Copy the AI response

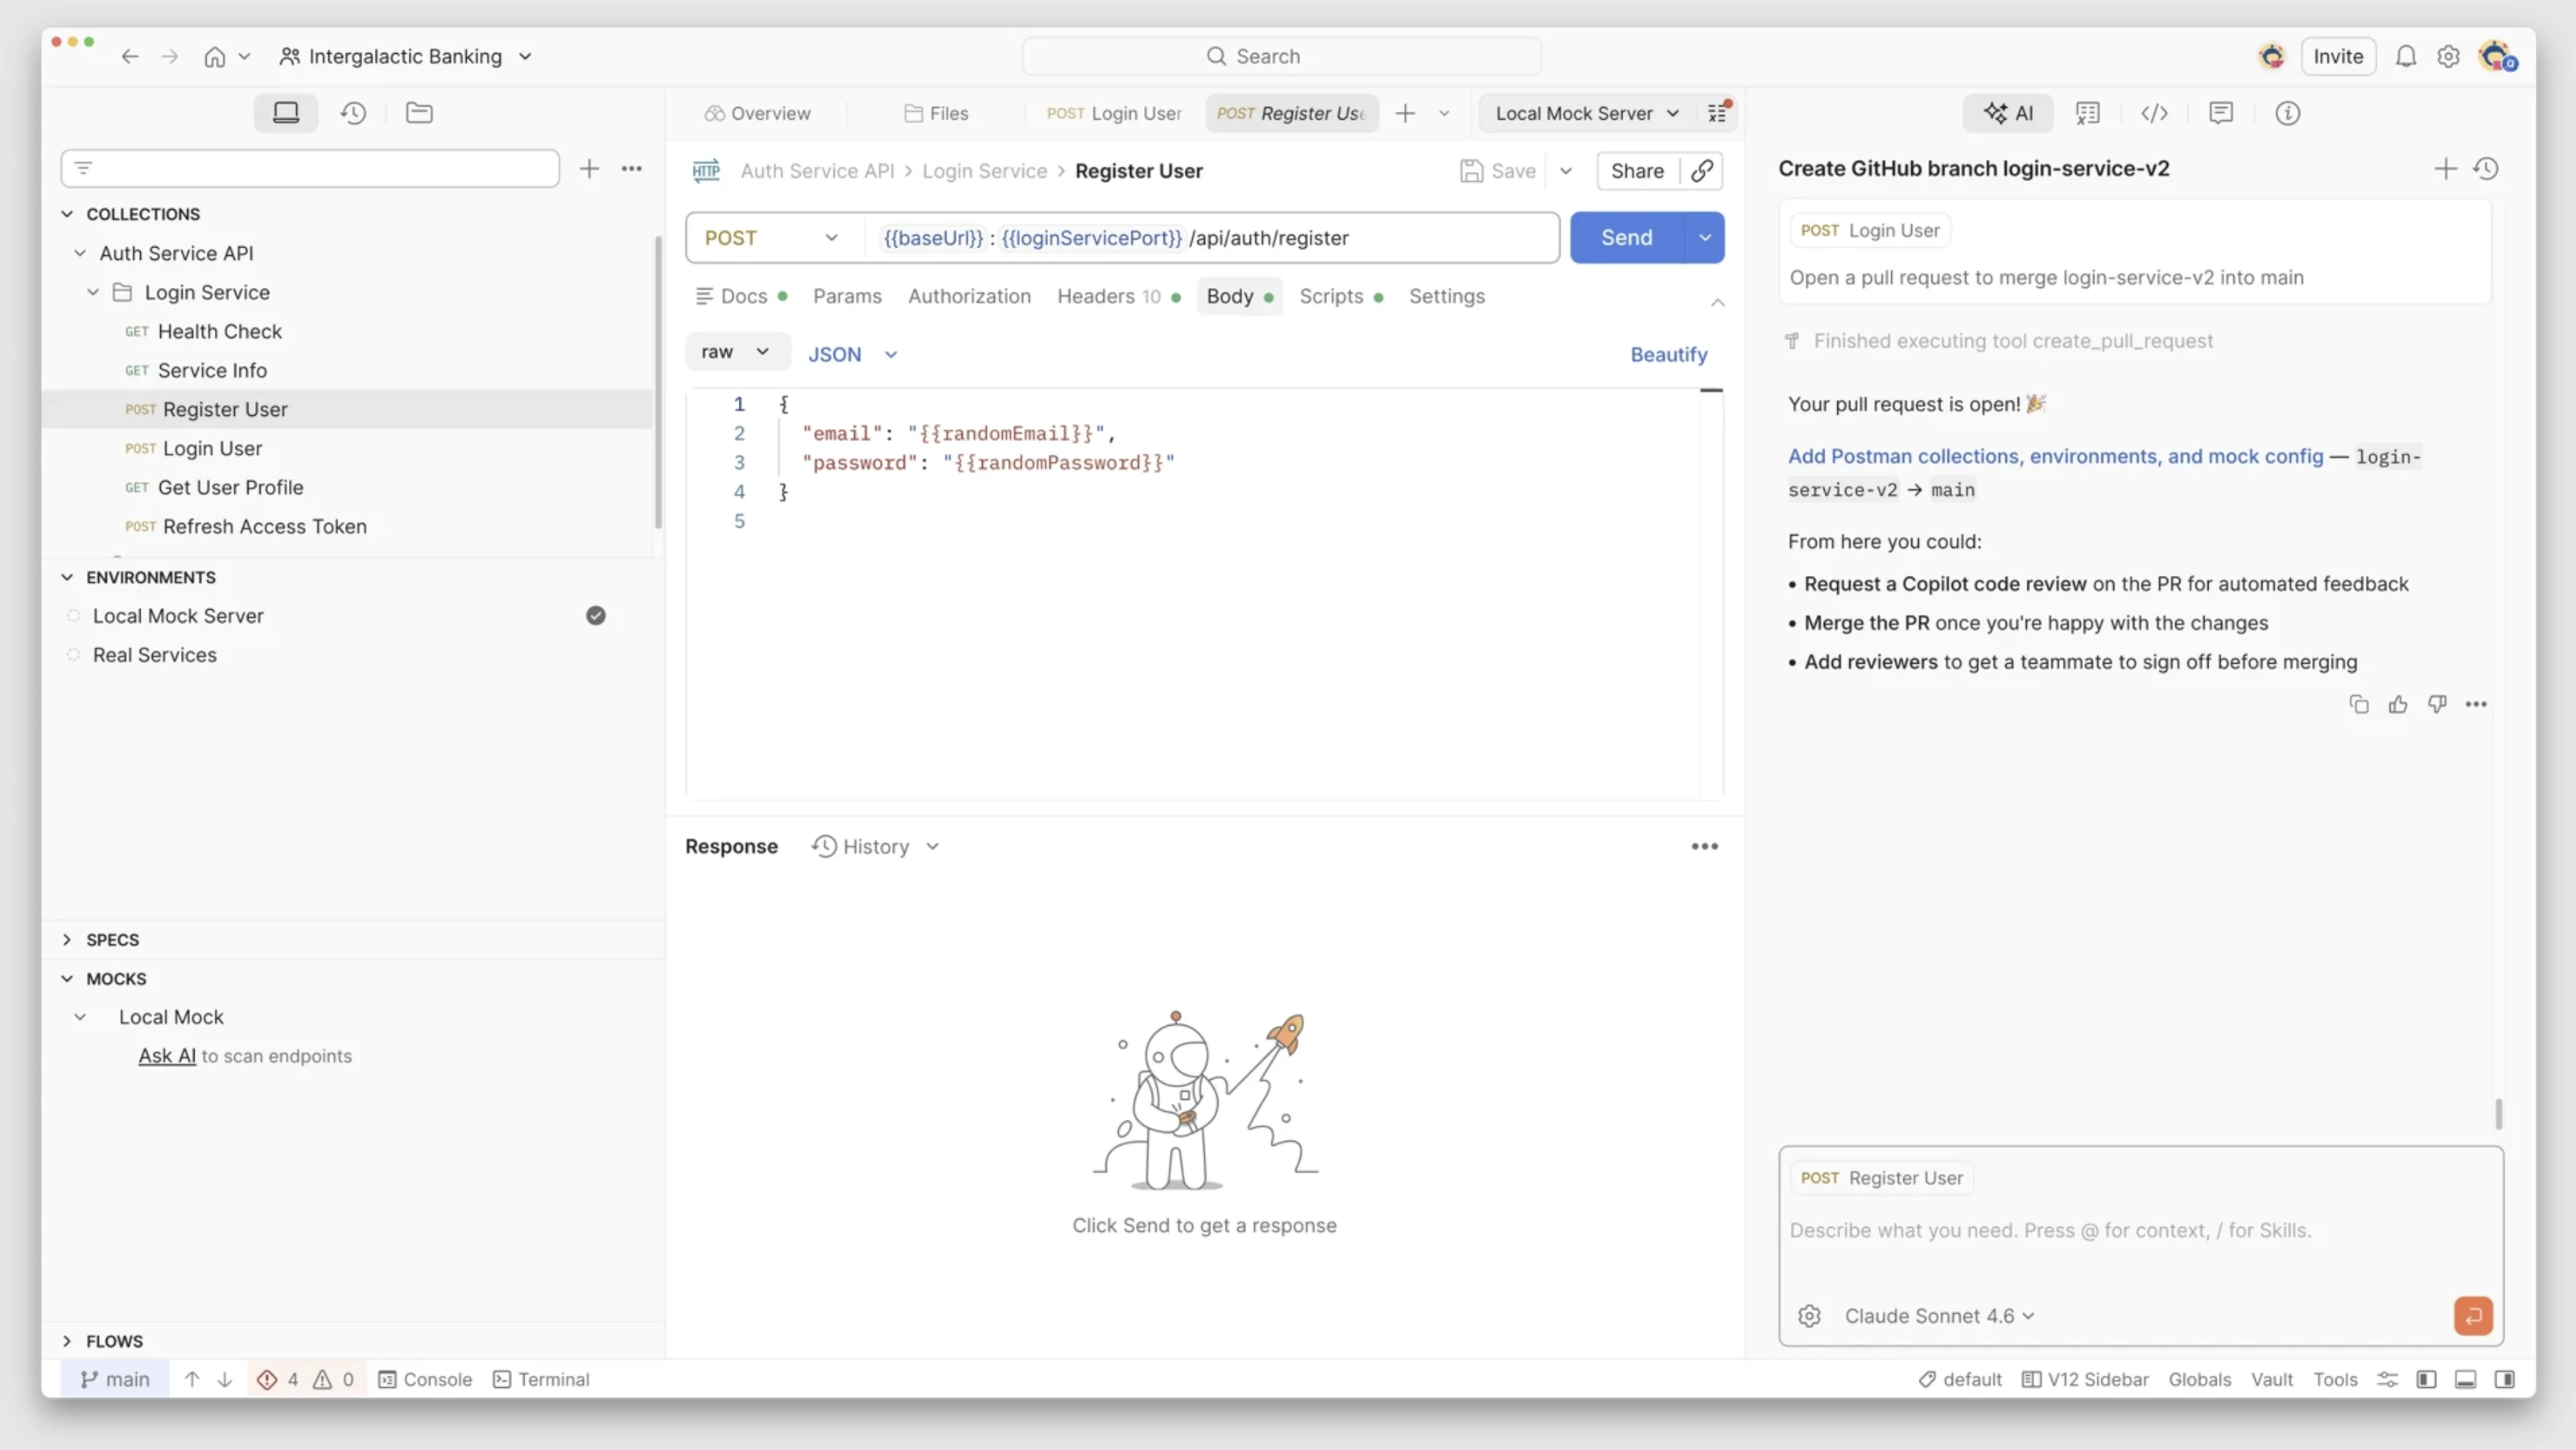pyautogui.click(x=2359, y=705)
